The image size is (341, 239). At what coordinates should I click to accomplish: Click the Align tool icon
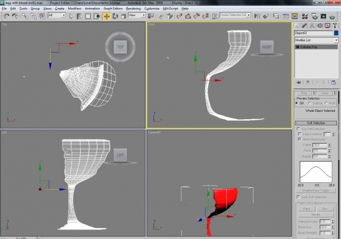[266, 16]
